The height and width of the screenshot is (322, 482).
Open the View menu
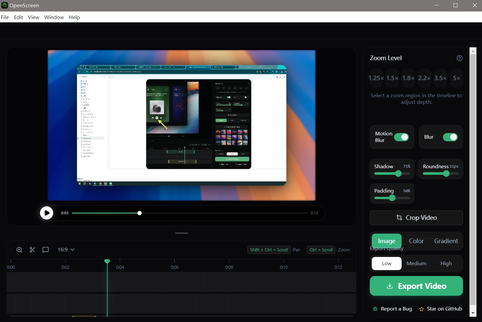(33, 17)
